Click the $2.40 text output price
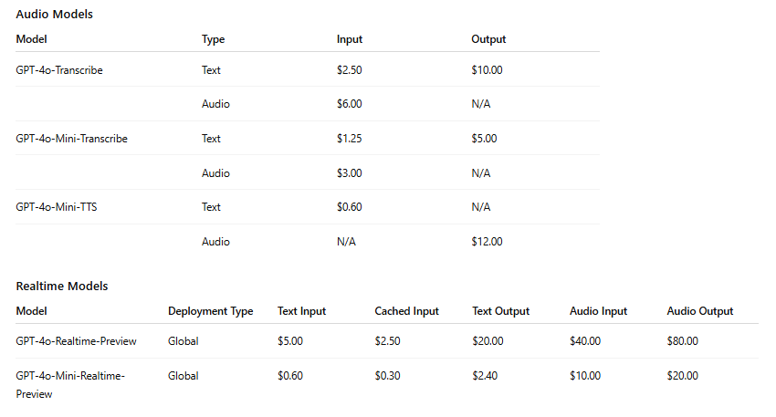 click(485, 376)
